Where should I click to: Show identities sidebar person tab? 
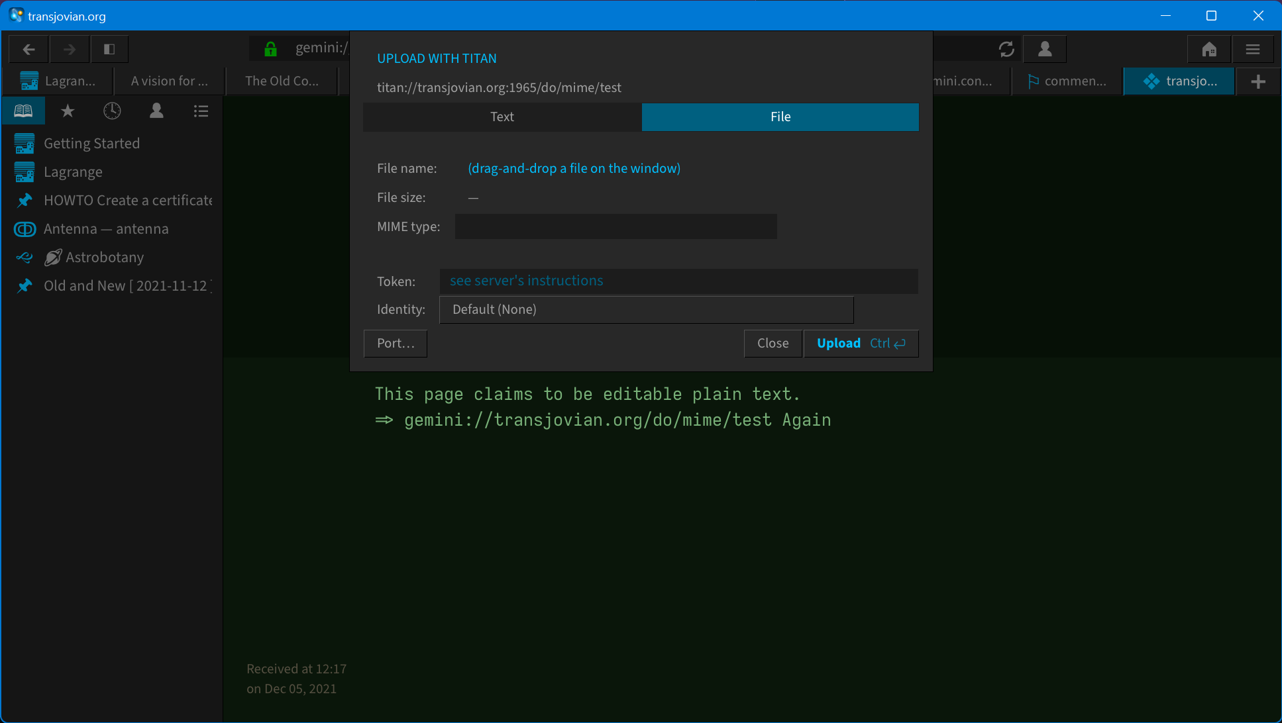click(x=156, y=111)
